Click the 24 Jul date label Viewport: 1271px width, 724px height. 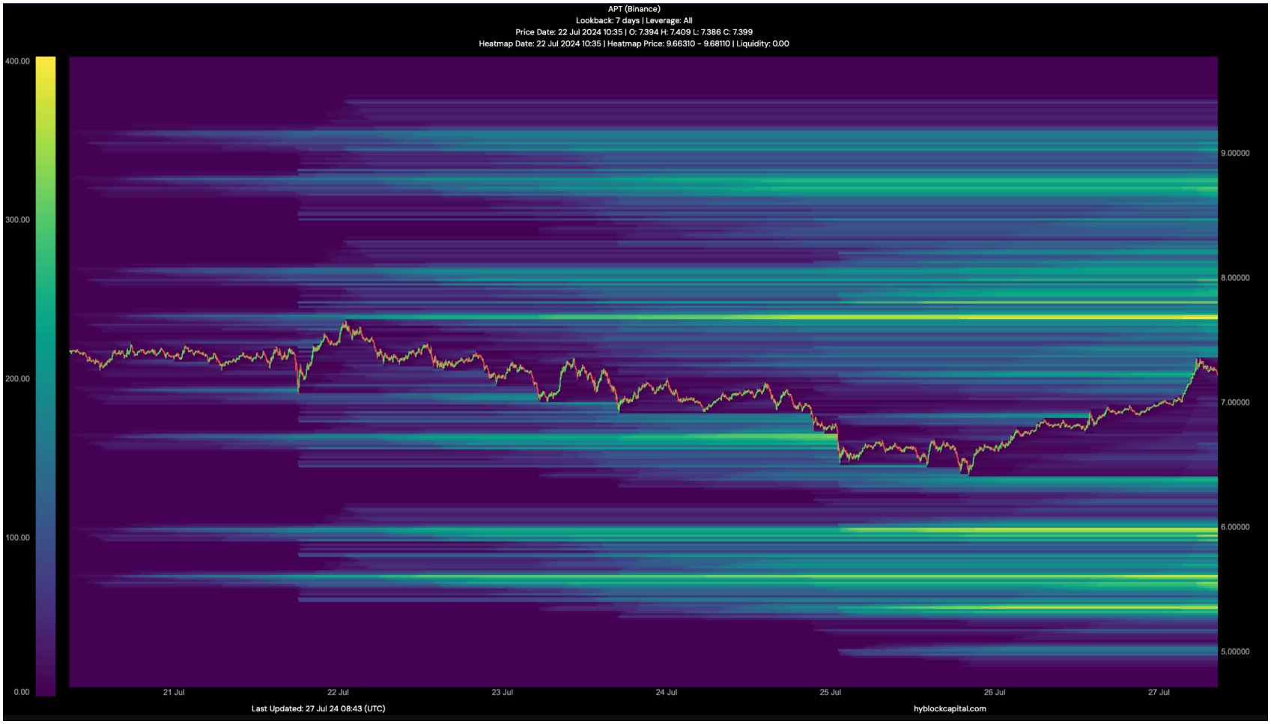pyautogui.click(x=666, y=693)
